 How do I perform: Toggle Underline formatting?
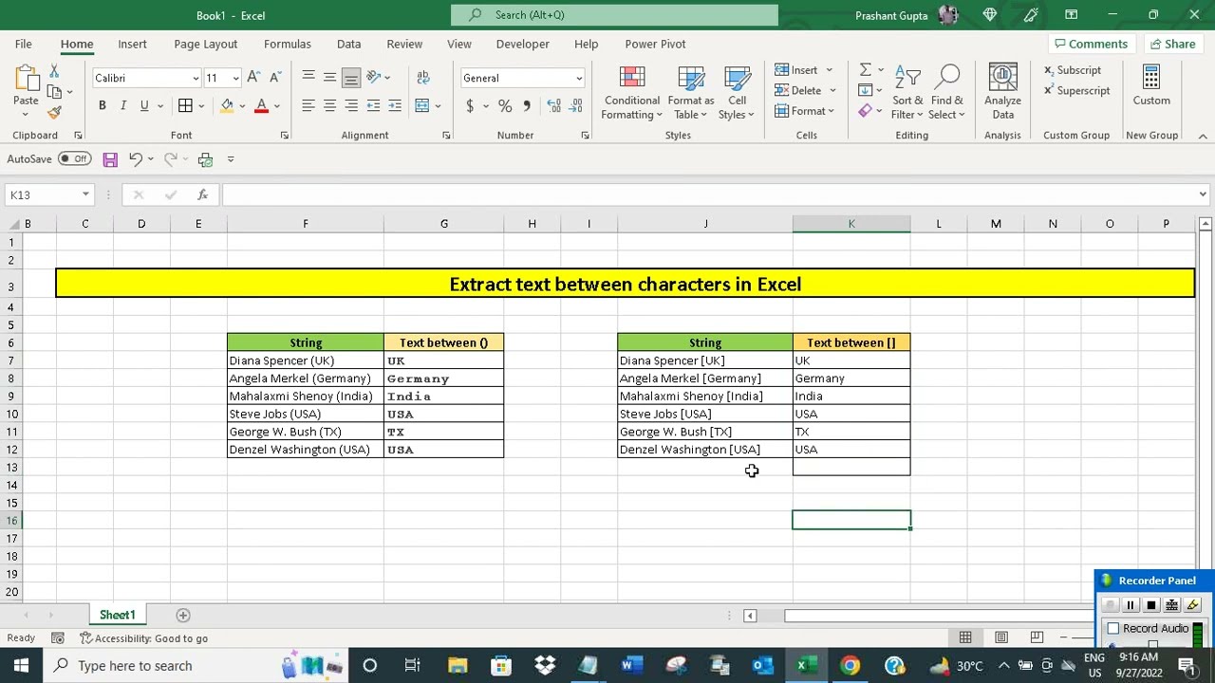click(144, 105)
